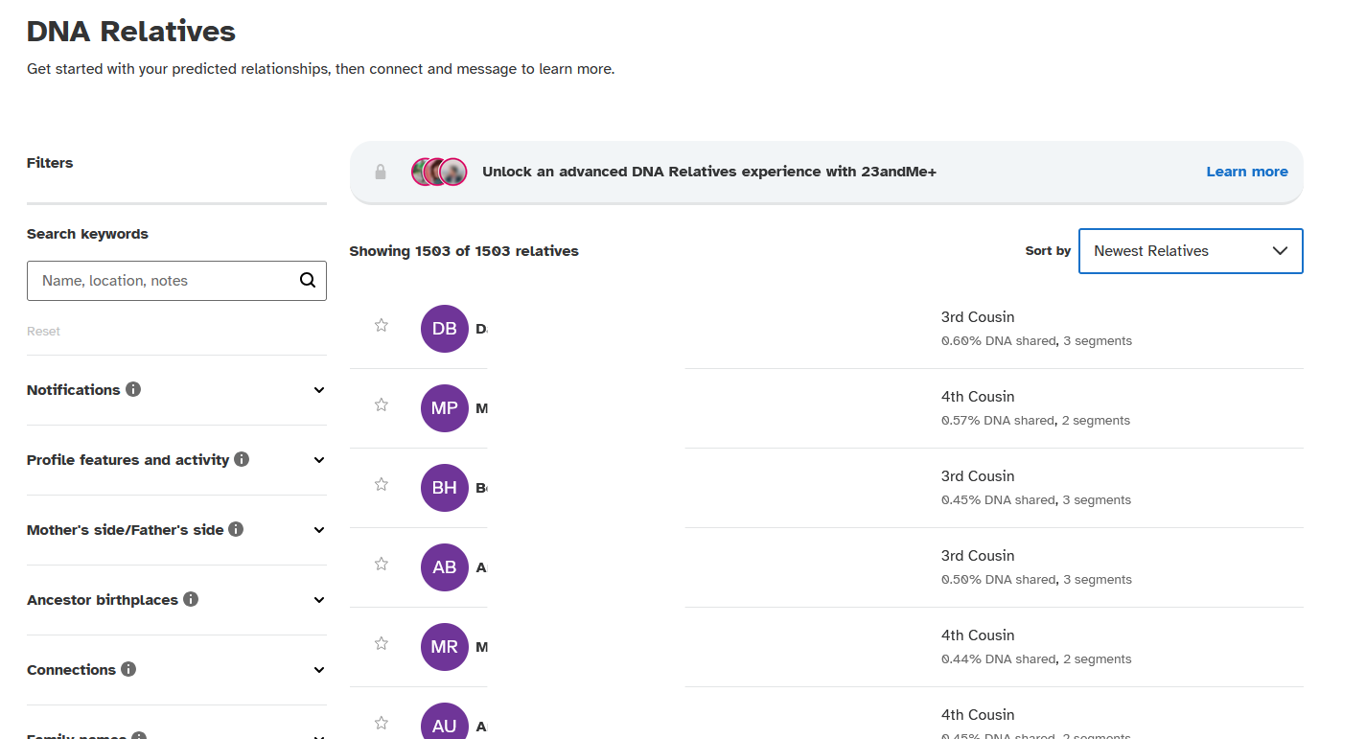
Task: Toggle the star for AB relative
Action: [x=382, y=564]
